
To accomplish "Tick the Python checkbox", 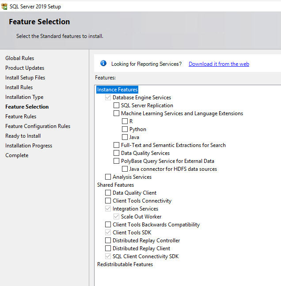I will [125, 129].
